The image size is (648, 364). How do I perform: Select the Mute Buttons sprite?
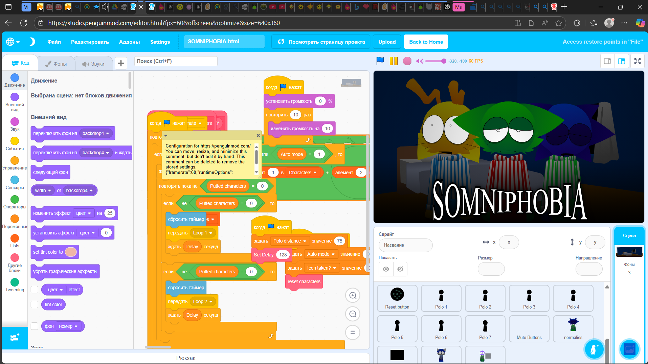coord(529,328)
